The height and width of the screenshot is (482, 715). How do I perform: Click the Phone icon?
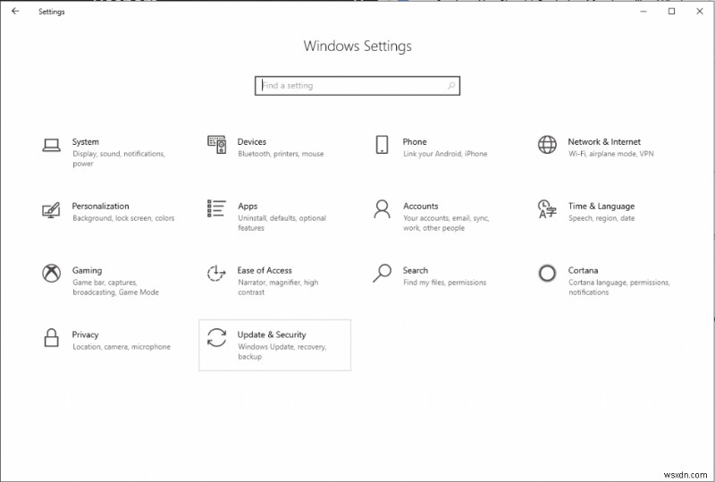click(x=382, y=145)
